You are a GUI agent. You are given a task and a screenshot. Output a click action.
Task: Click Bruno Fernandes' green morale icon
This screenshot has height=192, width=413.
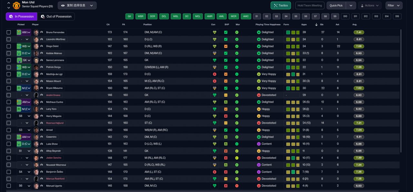237,32
